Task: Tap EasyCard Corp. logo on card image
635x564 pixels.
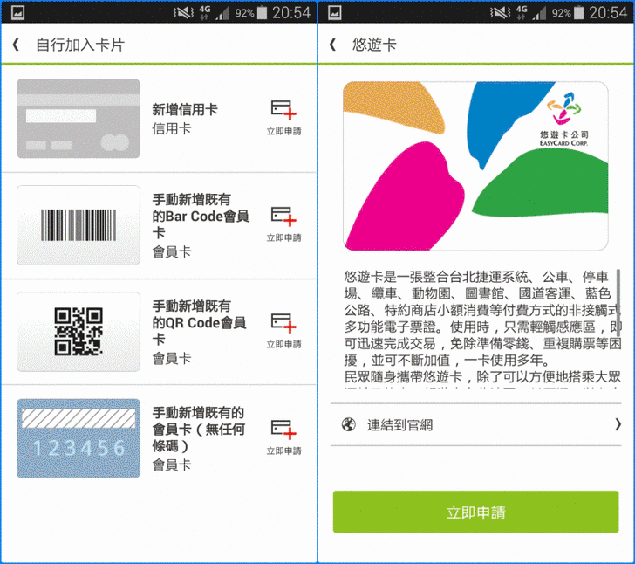Action: (563, 120)
